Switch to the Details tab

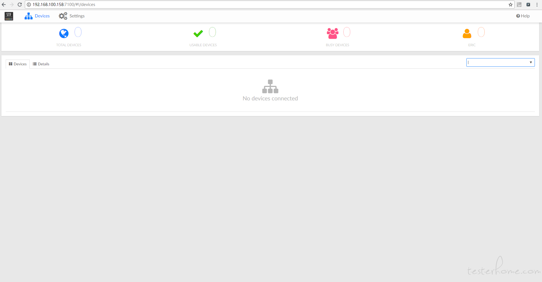pyautogui.click(x=41, y=64)
